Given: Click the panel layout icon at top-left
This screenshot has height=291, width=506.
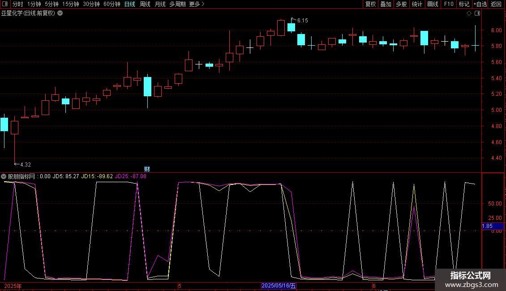Looking at the screenshot, I should (5, 4).
